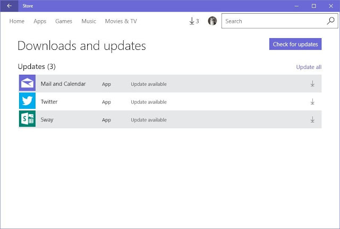Screen dimensions: 340x229
Task: Switch to the Apps tab
Action: 40,21
